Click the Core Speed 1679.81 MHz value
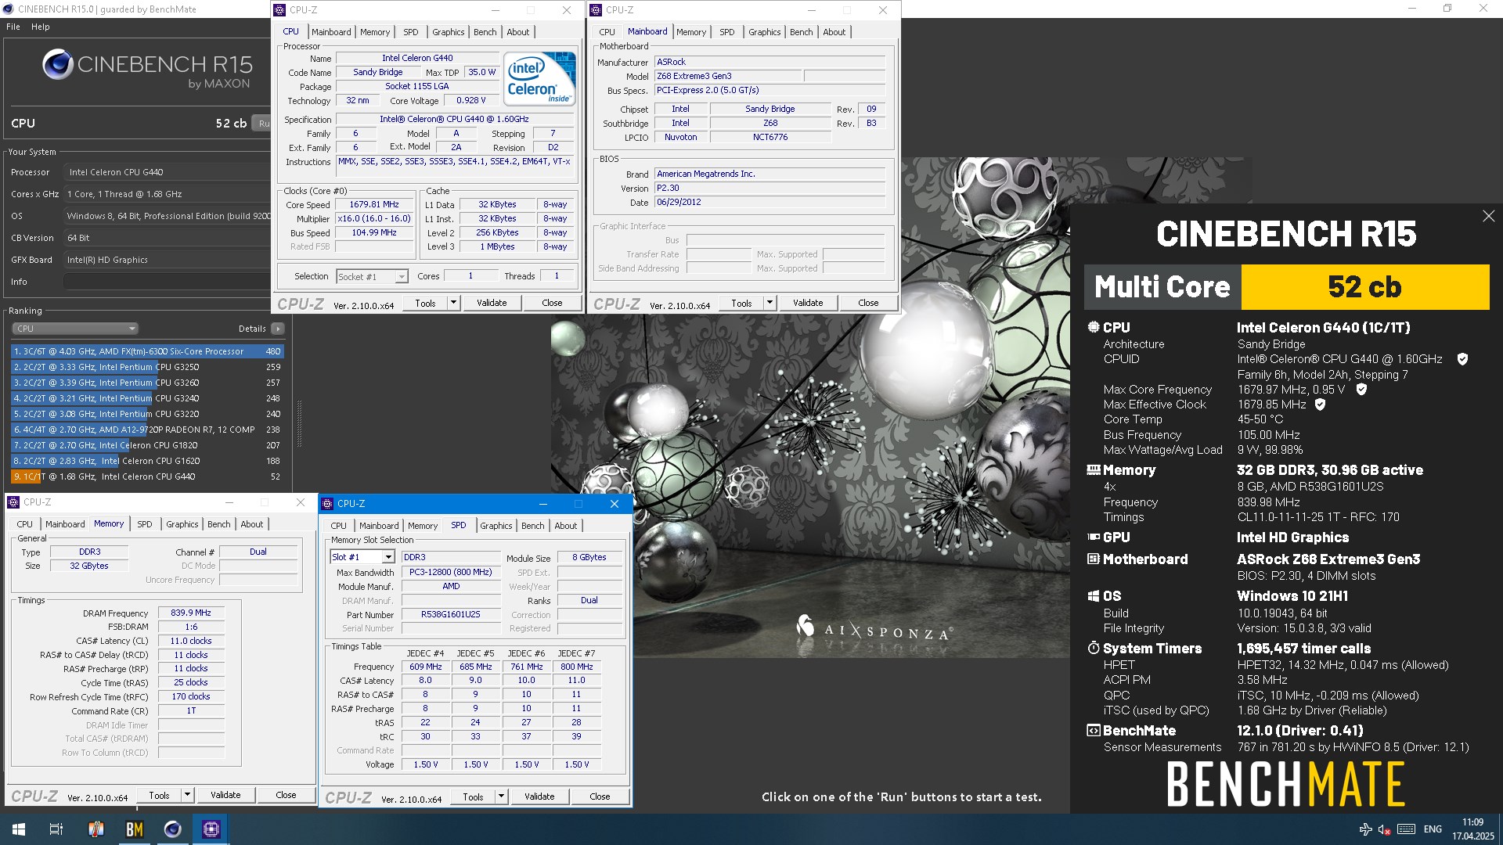The image size is (1503, 845). tap(374, 204)
